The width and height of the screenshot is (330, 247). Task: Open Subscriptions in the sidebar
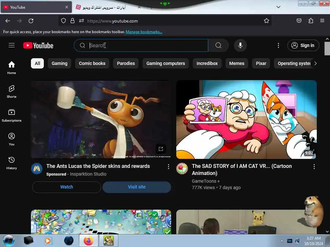click(12, 115)
